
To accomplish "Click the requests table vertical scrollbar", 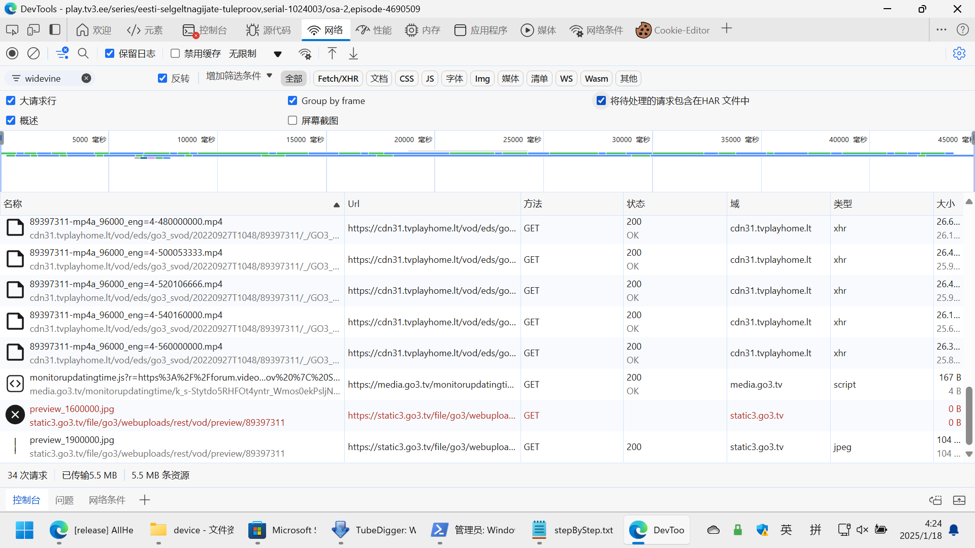I will click(x=969, y=416).
